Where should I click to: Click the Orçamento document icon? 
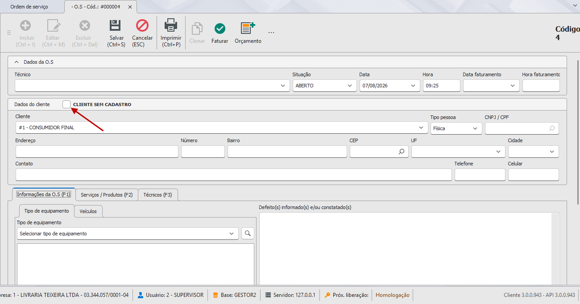pyautogui.click(x=248, y=28)
